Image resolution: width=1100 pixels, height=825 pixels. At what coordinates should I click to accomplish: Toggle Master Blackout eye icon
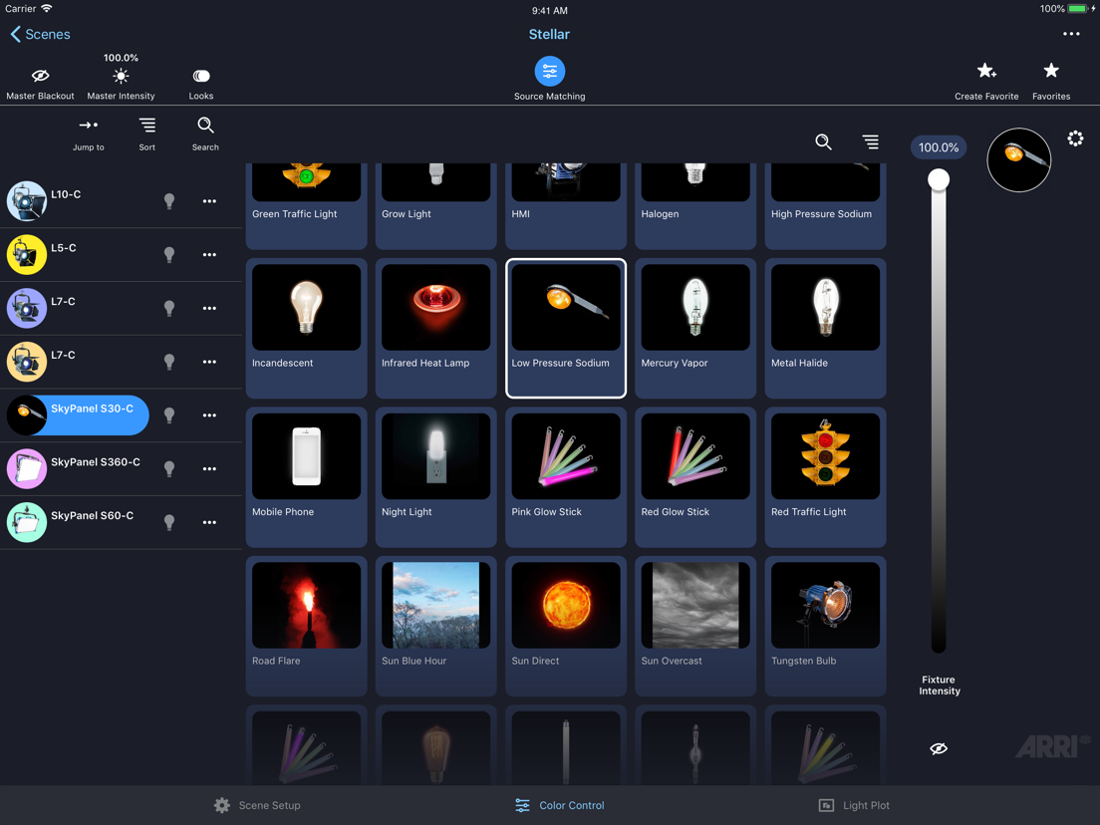tap(40, 75)
